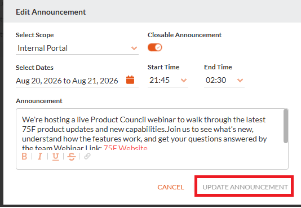Viewport: 301px width, 208px height.
Task: Open the 75F Website link
Action: 126,148
